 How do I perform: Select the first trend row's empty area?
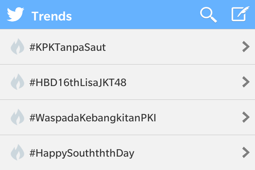point(174,47)
